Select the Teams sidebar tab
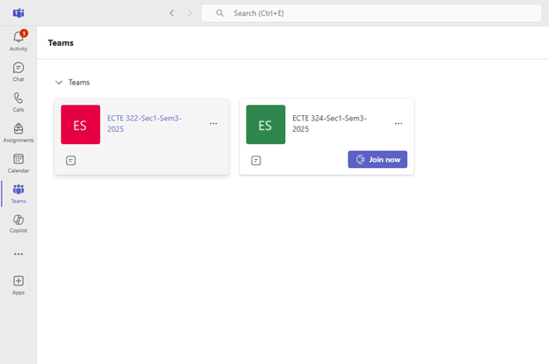This screenshot has height=364, width=549. [x=18, y=193]
